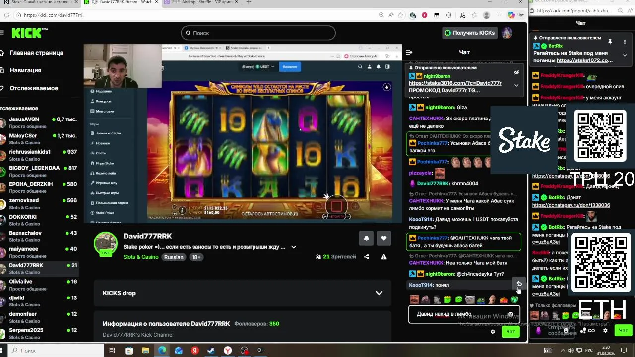Open zernovkaxd channel in followed list

click(x=39, y=204)
